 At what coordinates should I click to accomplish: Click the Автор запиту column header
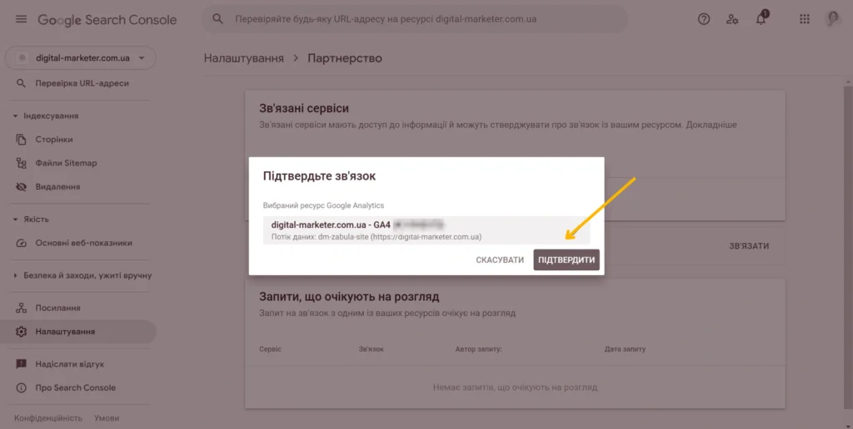pyautogui.click(x=479, y=349)
